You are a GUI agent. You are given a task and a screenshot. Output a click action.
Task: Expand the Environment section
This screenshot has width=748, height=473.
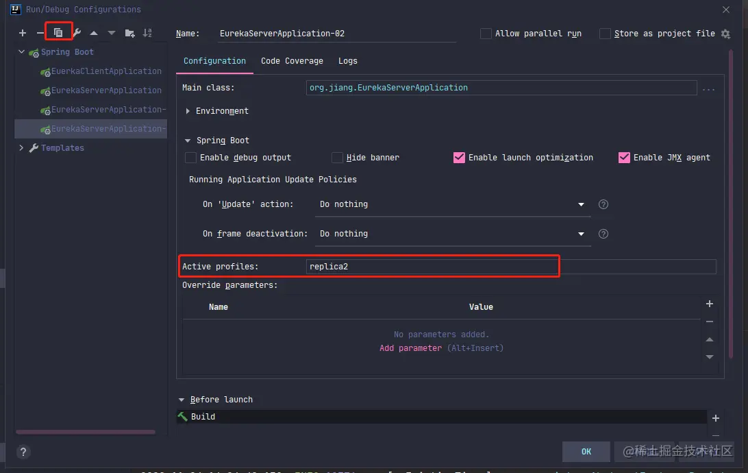point(188,111)
